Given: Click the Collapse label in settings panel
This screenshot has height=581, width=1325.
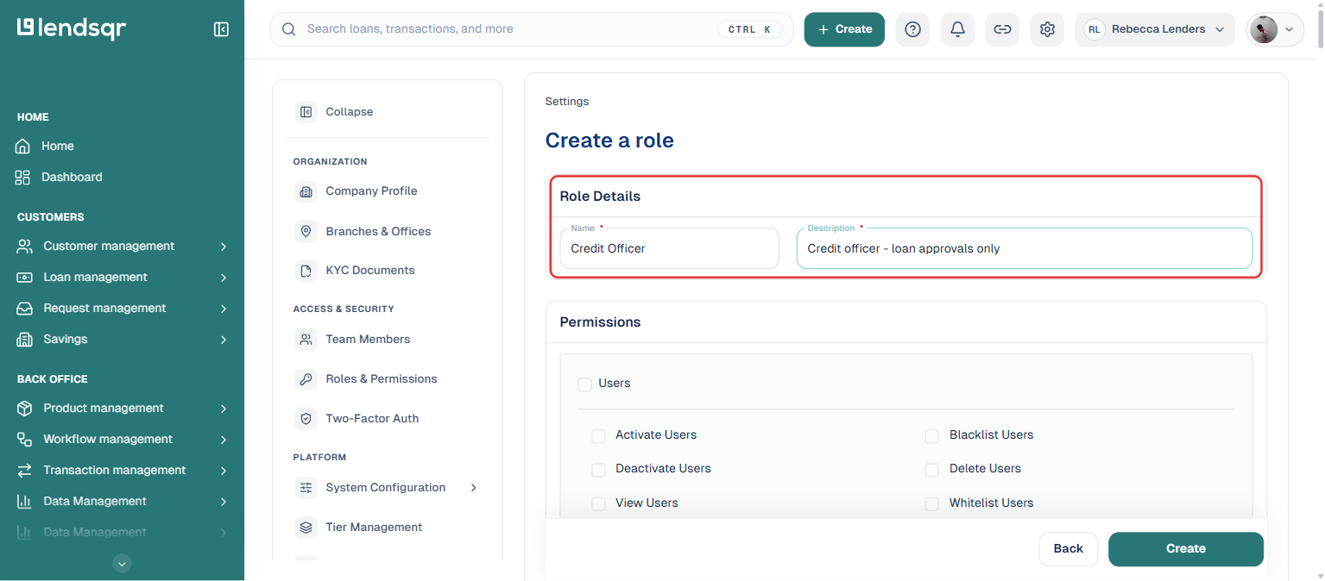Looking at the screenshot, I should point(350,112).
